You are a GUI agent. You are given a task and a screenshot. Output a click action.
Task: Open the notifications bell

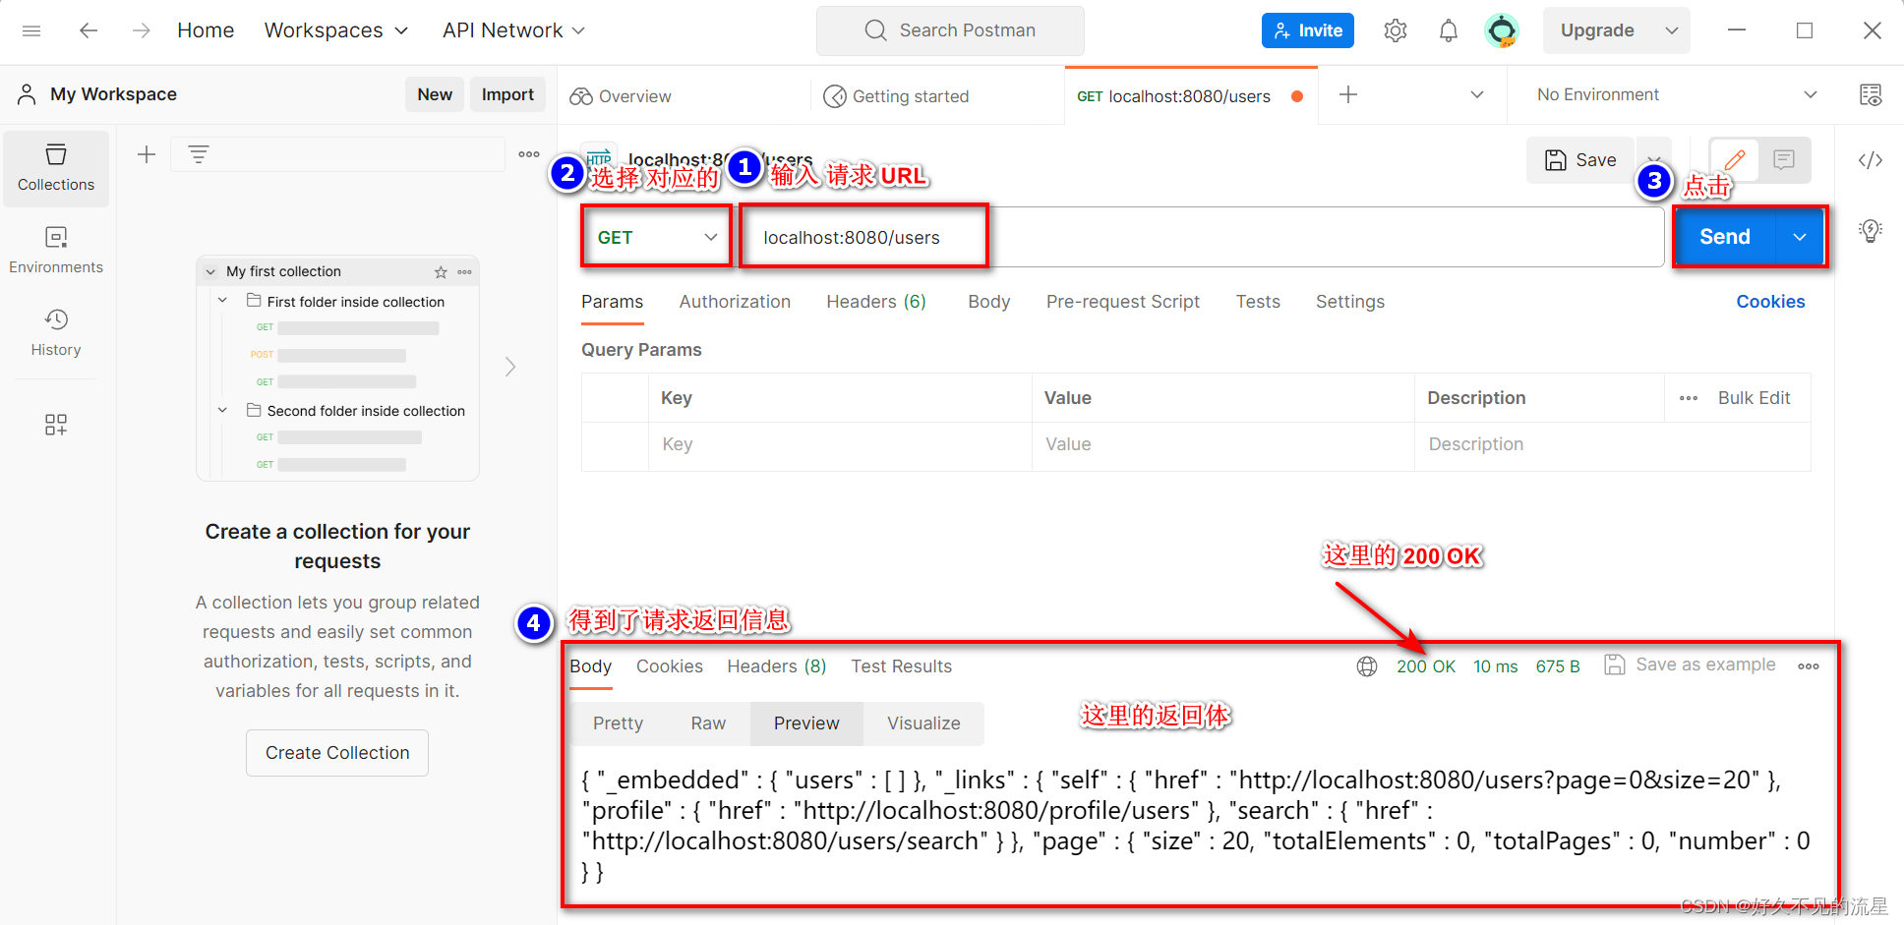click(1449, 30)
